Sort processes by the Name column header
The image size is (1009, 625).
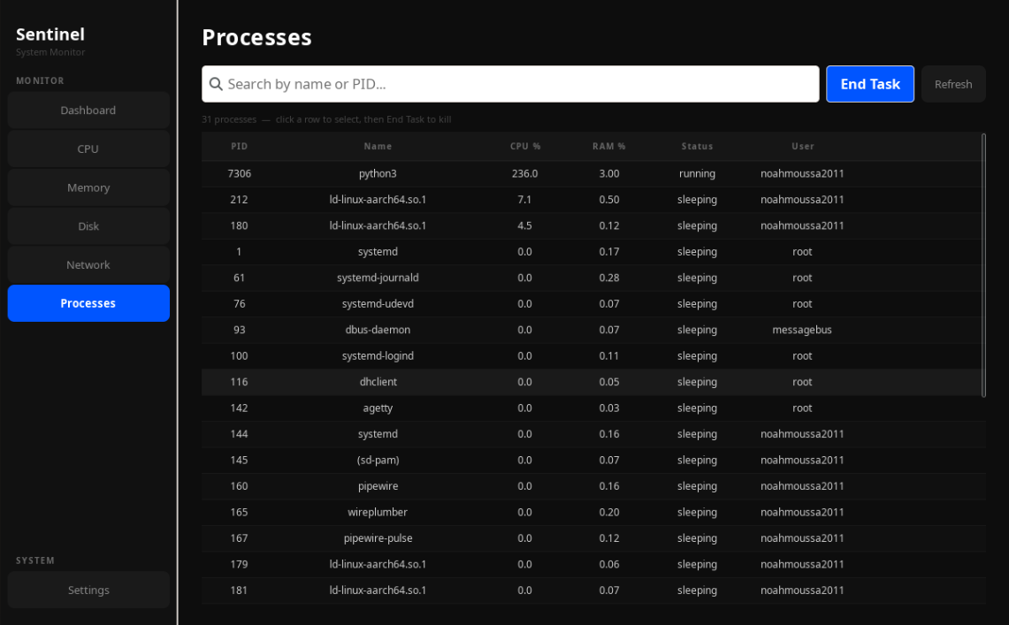click(378, 147)
